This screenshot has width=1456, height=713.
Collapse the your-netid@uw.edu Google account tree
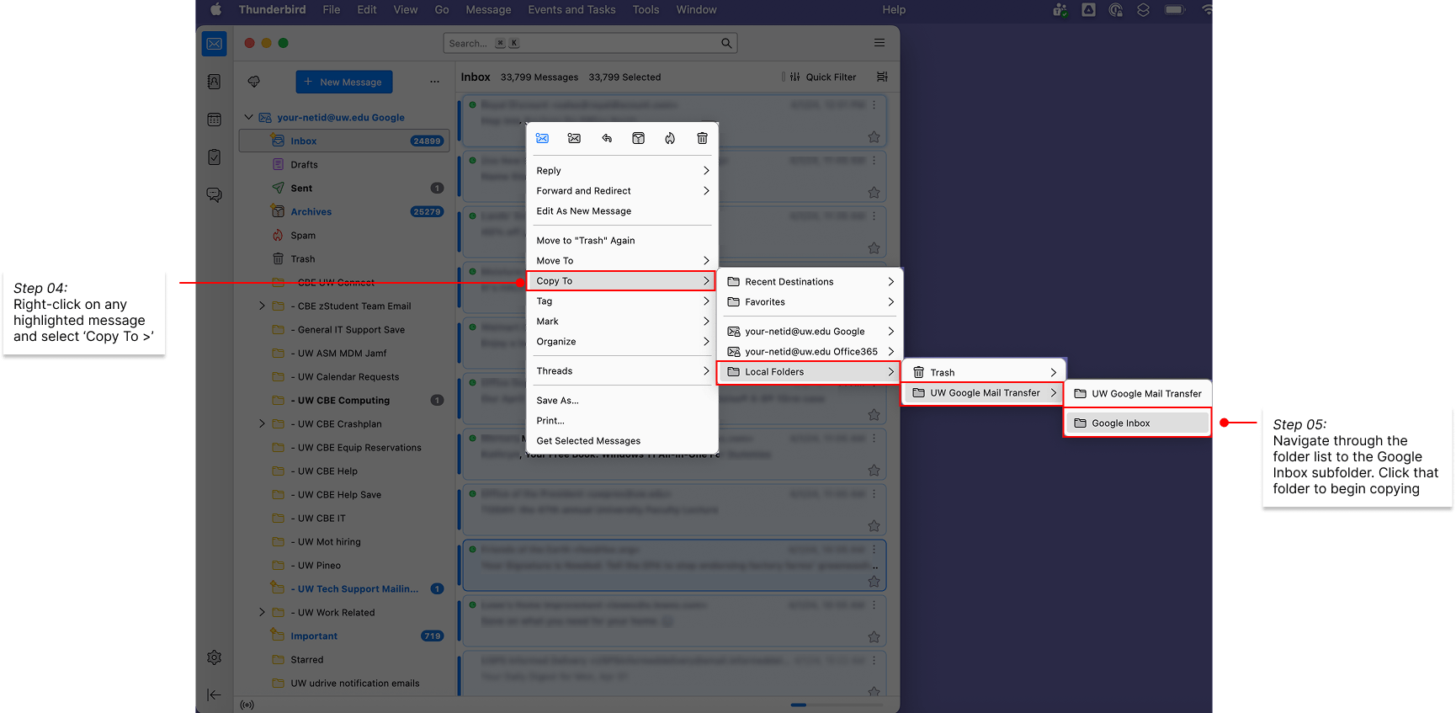point(248,117)
